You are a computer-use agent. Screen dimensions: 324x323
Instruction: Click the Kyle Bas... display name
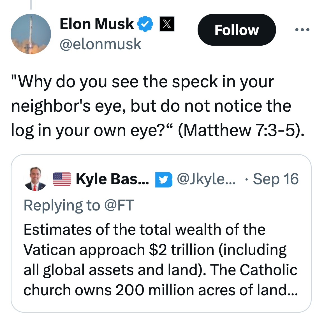click(112, 179)
